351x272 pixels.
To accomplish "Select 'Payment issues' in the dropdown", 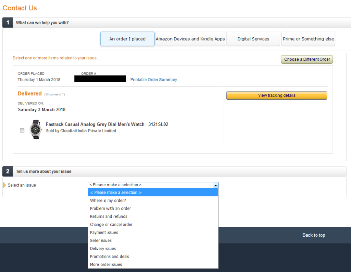I will point(104,232).
